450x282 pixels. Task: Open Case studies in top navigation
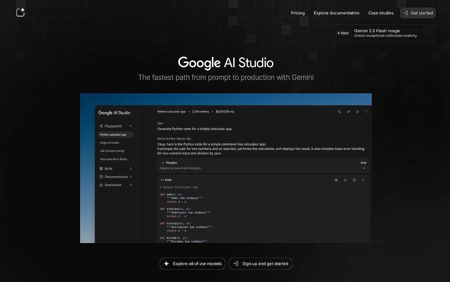pos(381,13)
